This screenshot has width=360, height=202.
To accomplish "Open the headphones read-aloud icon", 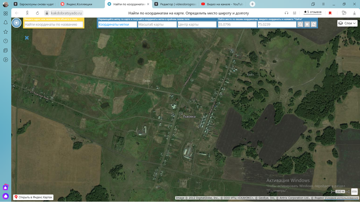I will coord(286,13).
